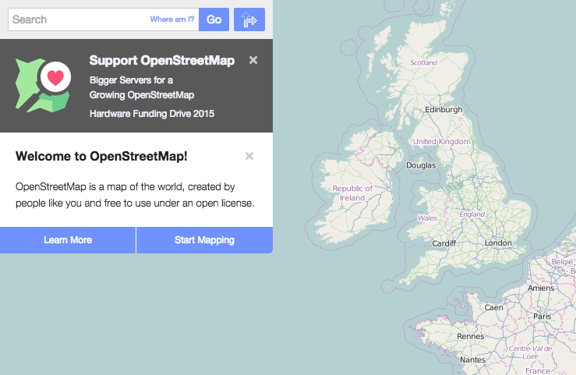Click the directions arrow icon next to Go
This screenshot has width=576, height=375.
pos(249,19)
